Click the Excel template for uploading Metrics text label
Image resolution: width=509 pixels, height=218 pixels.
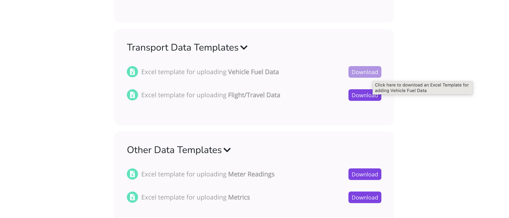pos(195,197)
